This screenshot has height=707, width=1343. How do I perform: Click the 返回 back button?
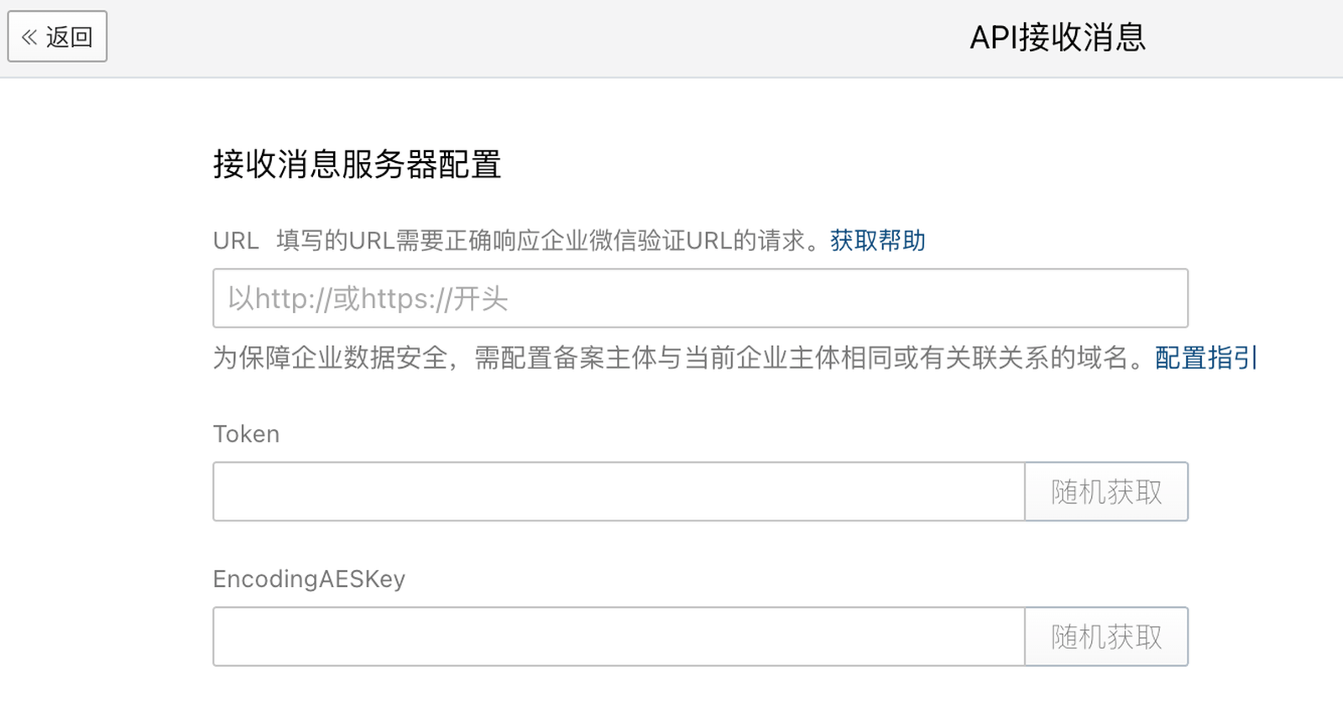pyautogui.click(x=57, y=37)
